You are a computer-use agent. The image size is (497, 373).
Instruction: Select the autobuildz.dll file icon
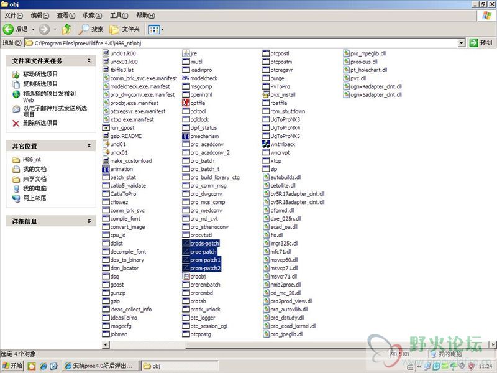[267, 177]
